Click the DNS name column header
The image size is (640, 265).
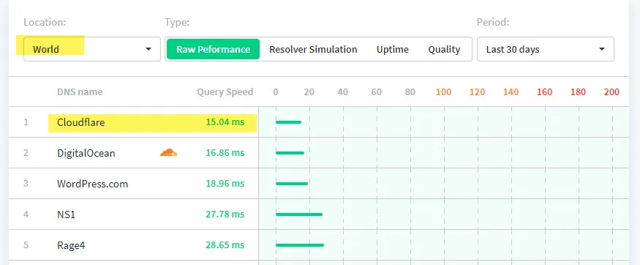click(x=80, y=92)
